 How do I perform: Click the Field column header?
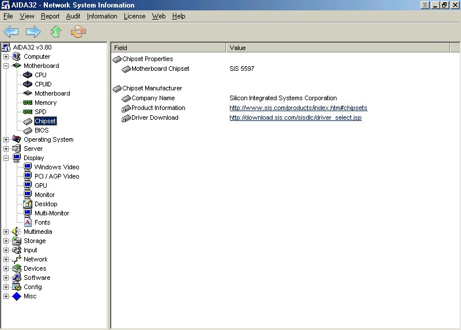coord(168,48)
